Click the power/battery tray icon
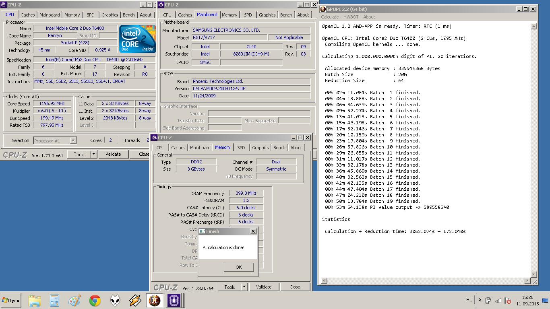The image size is (550, 309). coord(488,300)
